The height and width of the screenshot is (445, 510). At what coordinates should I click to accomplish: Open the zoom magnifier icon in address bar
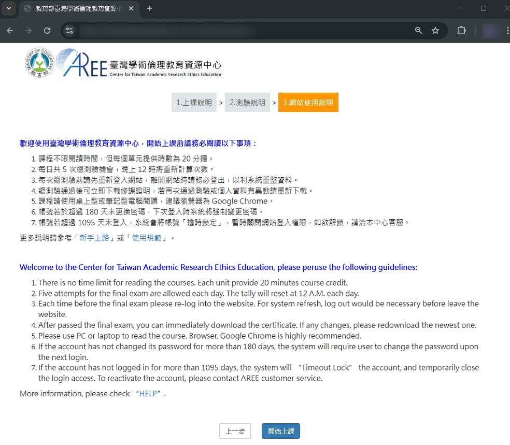[419, 31]
